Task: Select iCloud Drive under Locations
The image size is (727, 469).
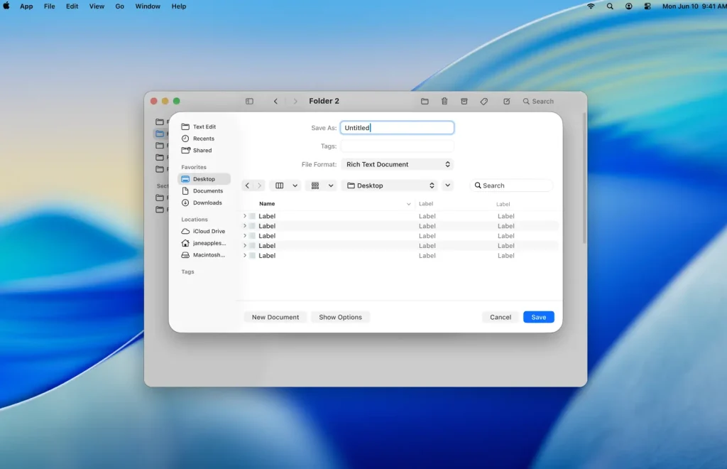Action: coord(208,232)
